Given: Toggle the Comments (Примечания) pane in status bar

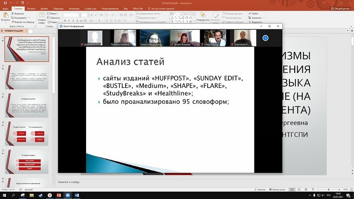Looking at the screenshot, I should [x=279, y=189].
